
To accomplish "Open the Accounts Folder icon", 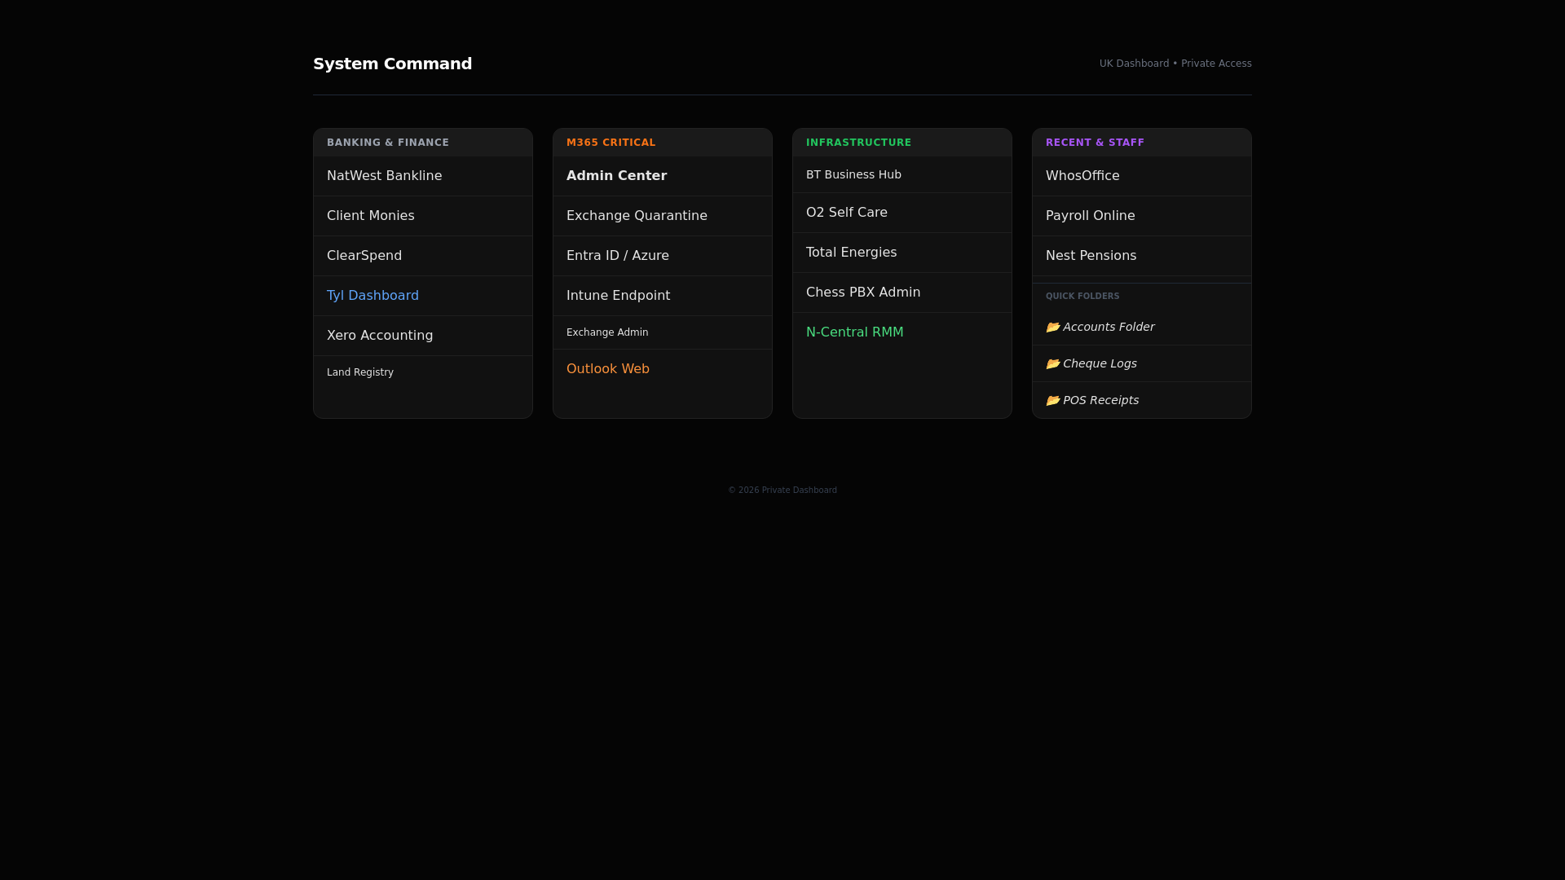I will pos(1053,327).
